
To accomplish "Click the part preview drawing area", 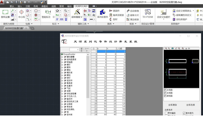I will (x=181, y=69).
